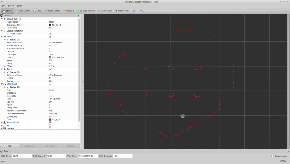Activate the Focus Camera tool
The height and width of the screenshot is (164, 290).
52,11
